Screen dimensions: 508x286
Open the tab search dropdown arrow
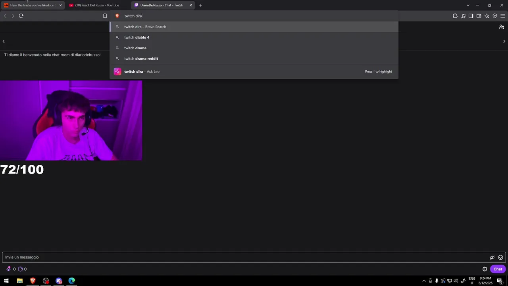[468, 5]
